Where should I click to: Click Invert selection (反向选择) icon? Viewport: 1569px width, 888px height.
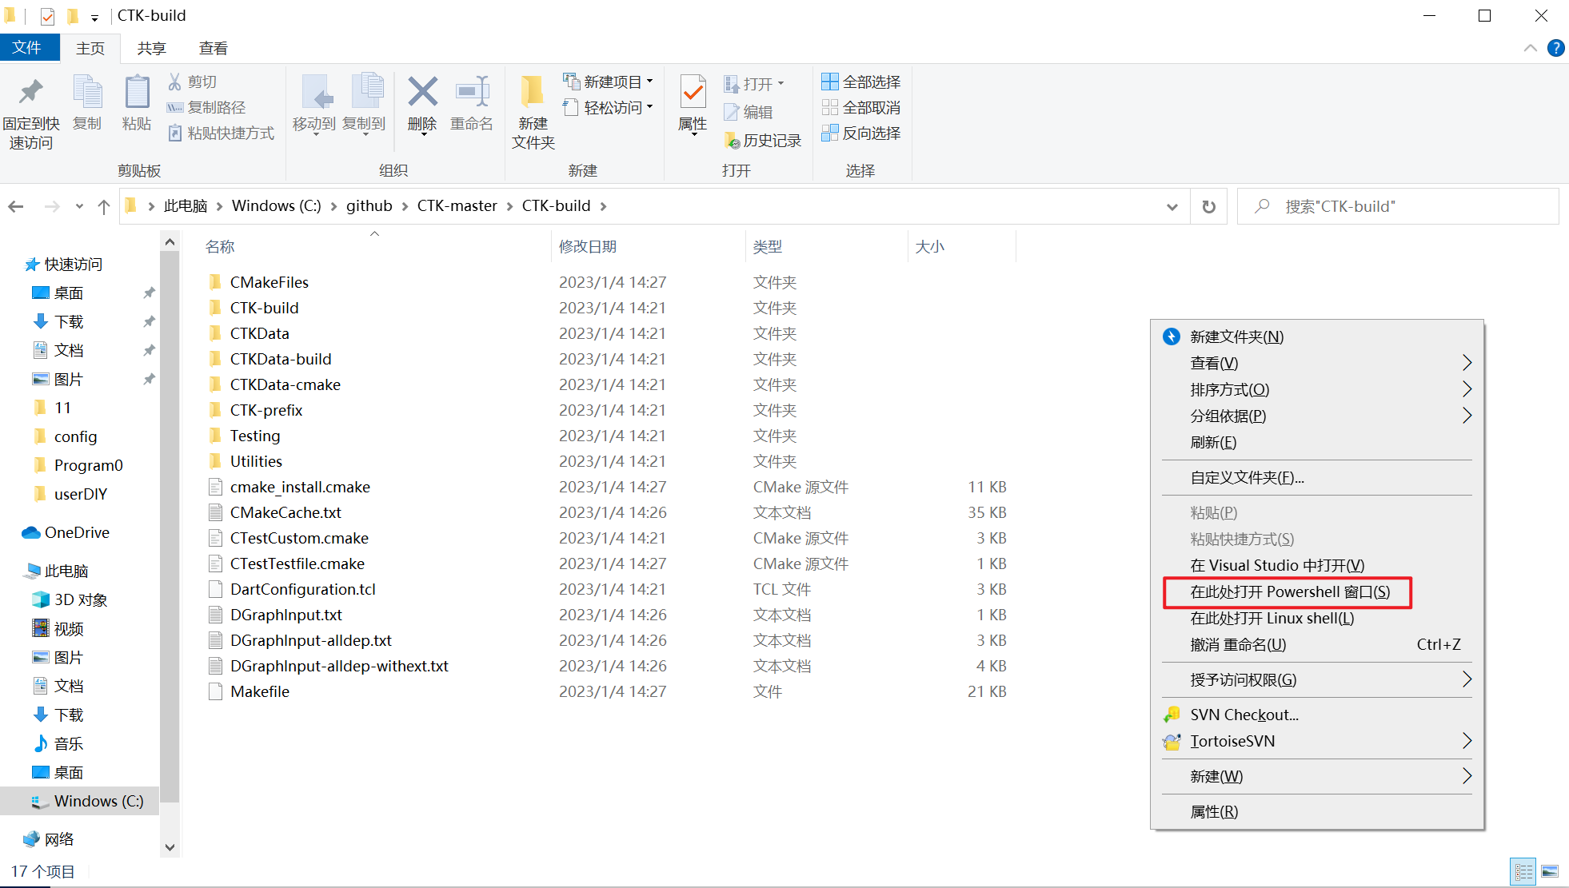click(x=830, y=133)
